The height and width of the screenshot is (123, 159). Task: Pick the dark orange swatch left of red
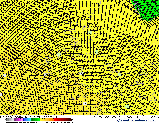point(53,120)
